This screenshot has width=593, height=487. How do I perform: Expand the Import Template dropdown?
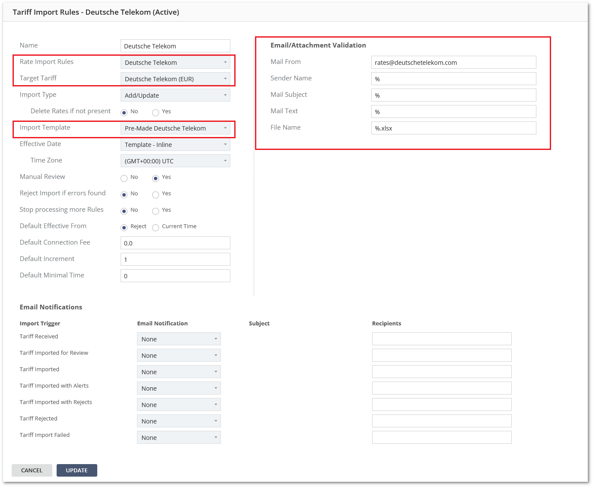click(175, 128)
